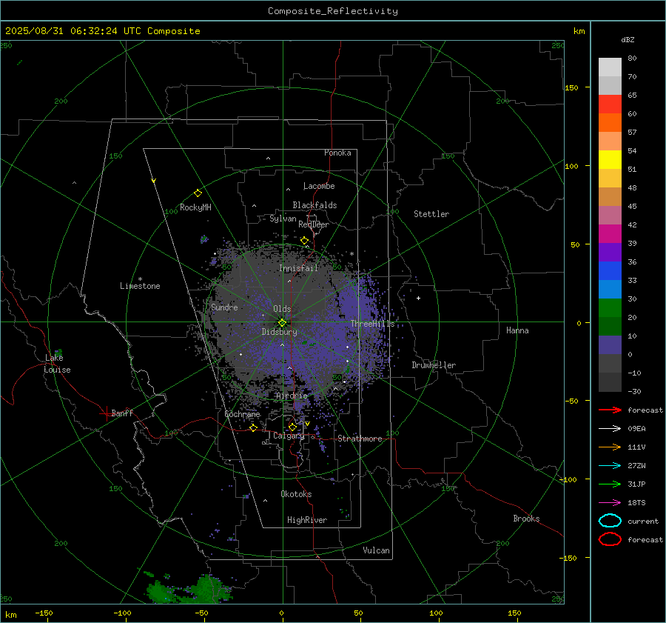Click the Ponoka label
Viewport: 666px width, 623px height.
coord(337,153)
